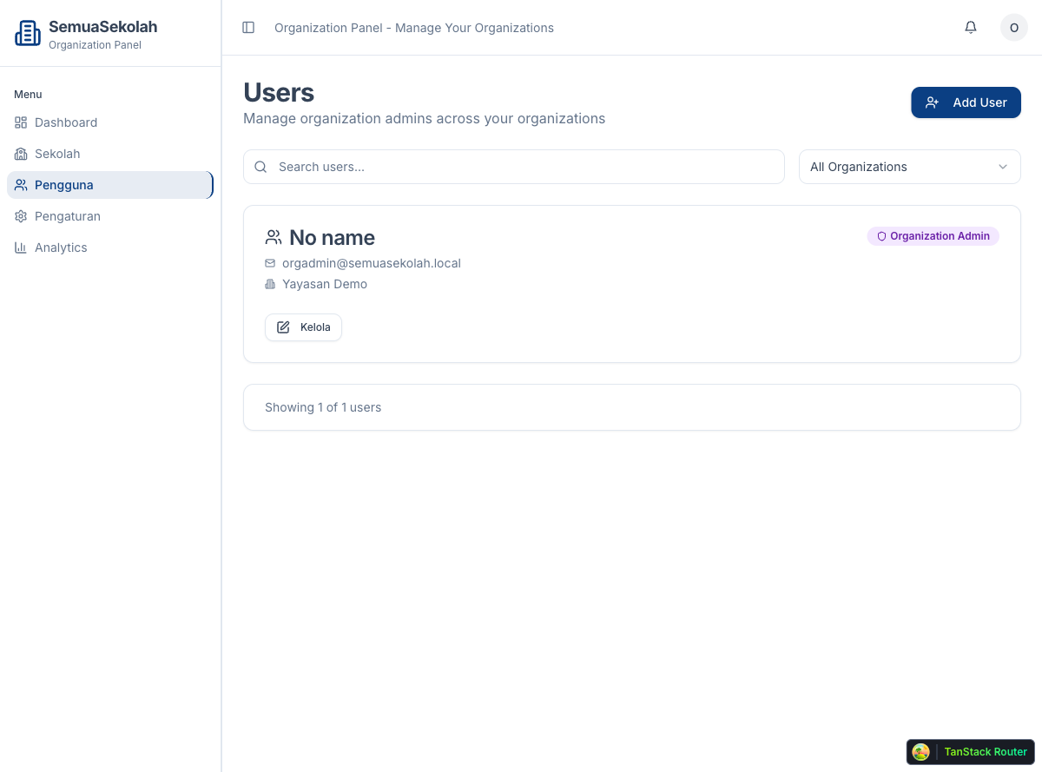This screenshot has width=1042, height=772.
Task: Click the shield icon in Organization Admin badge
Action: tap(881, 236)
